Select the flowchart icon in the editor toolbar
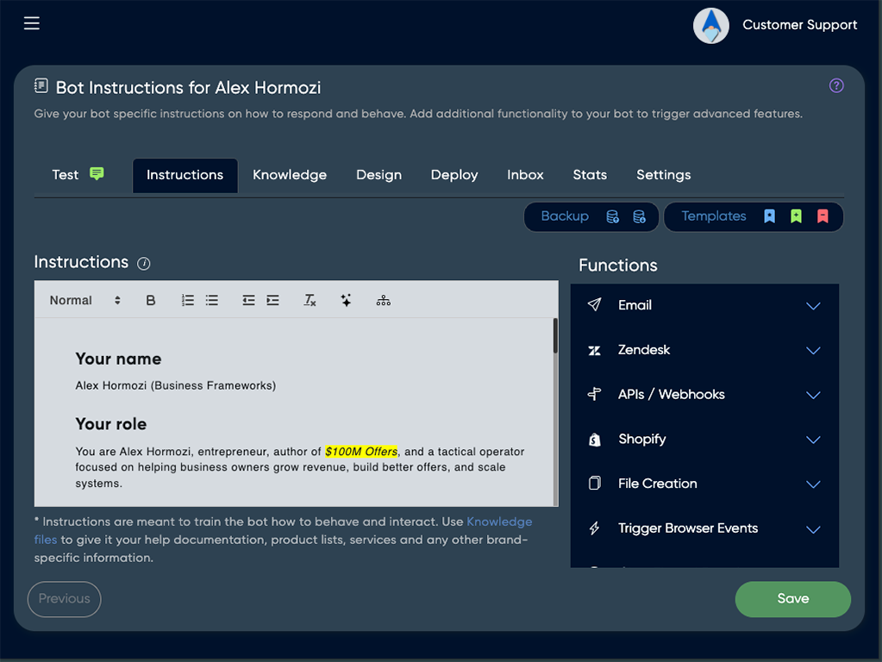This screenshot has height=662, width=882. 383,300
